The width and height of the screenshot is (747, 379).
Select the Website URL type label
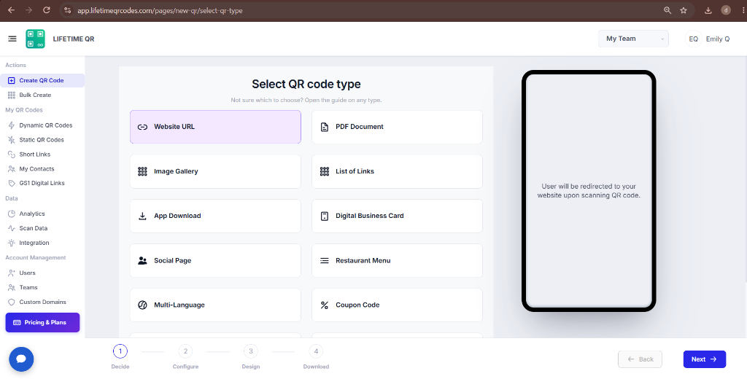174,127
